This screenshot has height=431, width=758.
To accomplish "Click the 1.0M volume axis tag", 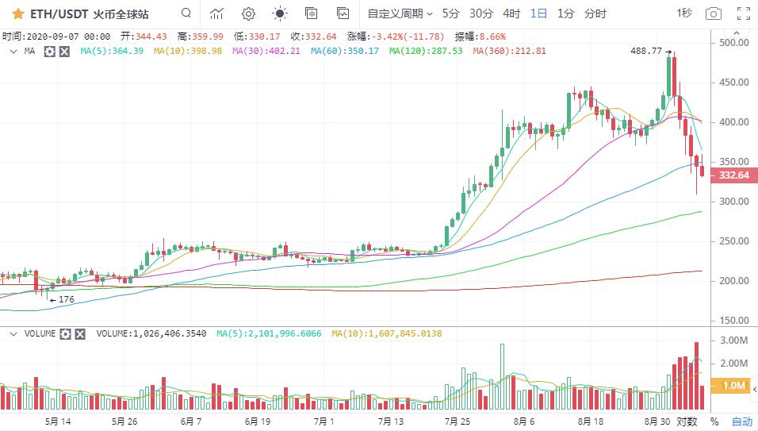I will (x=730, y=386).
